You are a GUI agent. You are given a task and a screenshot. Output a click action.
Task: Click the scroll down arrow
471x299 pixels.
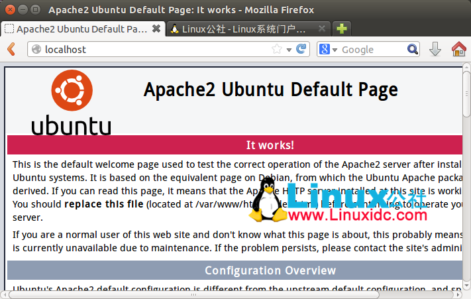tap(466, 285)
